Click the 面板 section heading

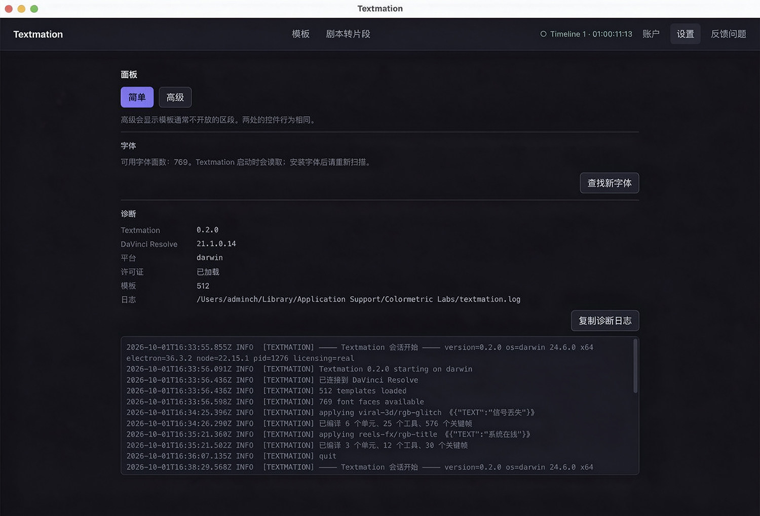tap(129, 74)
